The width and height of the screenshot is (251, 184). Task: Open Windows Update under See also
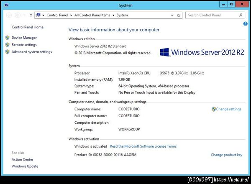25,166
